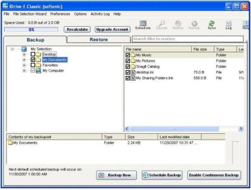Sort by the File size column header

pyautogui.click(x=203, y=49)
